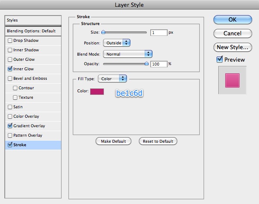Tick the Satin checkbox

[10, 107]
